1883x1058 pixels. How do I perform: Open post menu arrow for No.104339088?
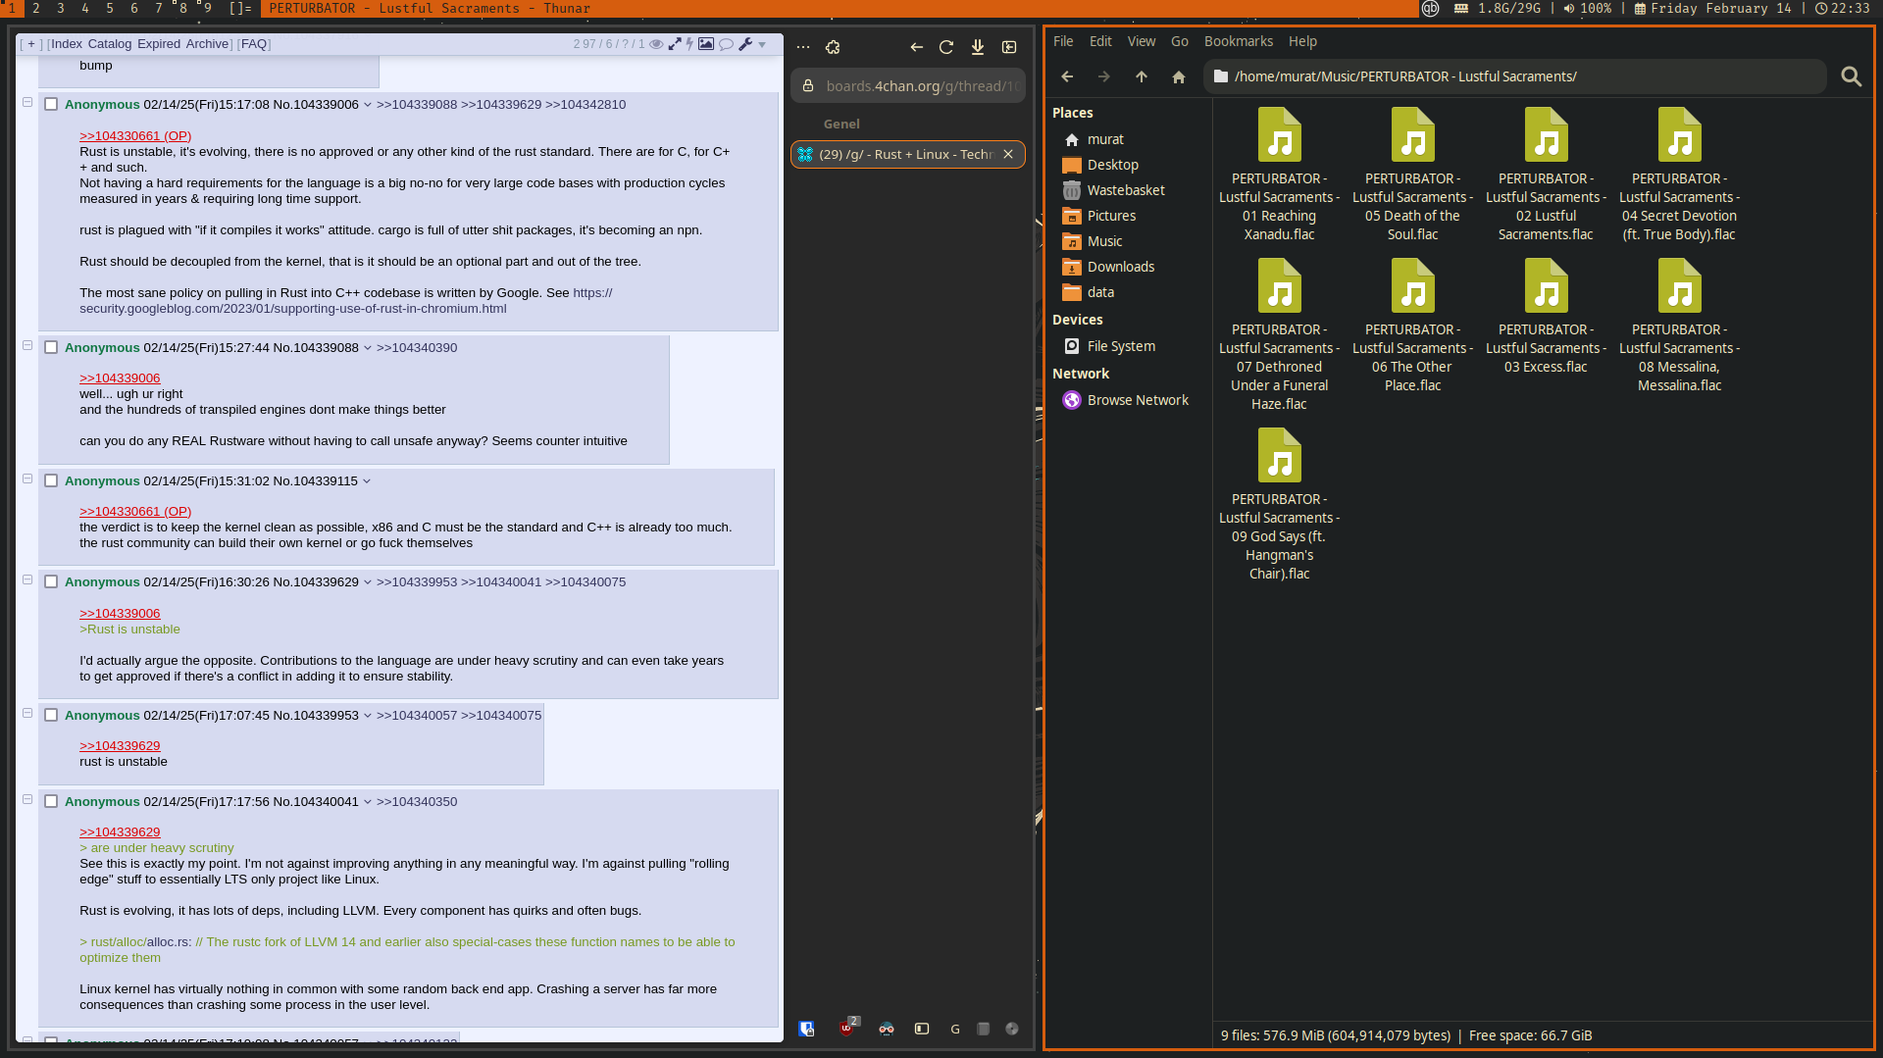pos(368,348)
